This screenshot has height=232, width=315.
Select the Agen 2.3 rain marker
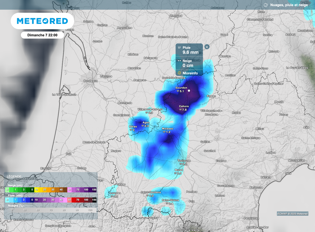[146, 124]
